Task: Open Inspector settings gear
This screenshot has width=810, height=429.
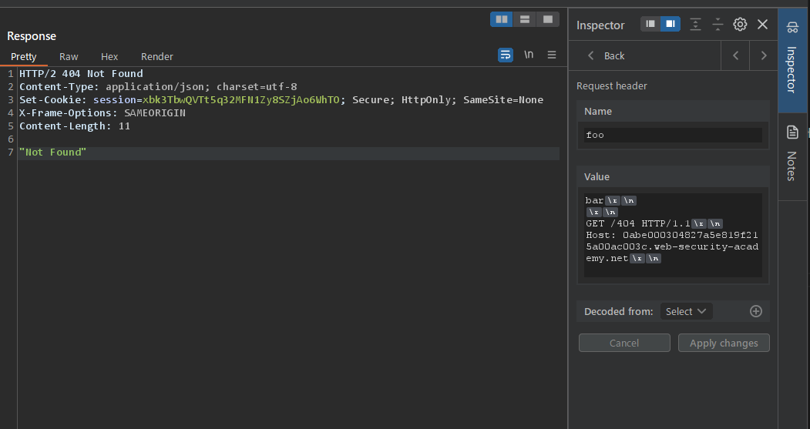Action: pyautogui.click(x=740, y=25)
